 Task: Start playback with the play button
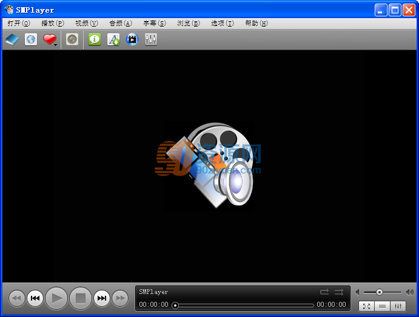pos(56,298)
